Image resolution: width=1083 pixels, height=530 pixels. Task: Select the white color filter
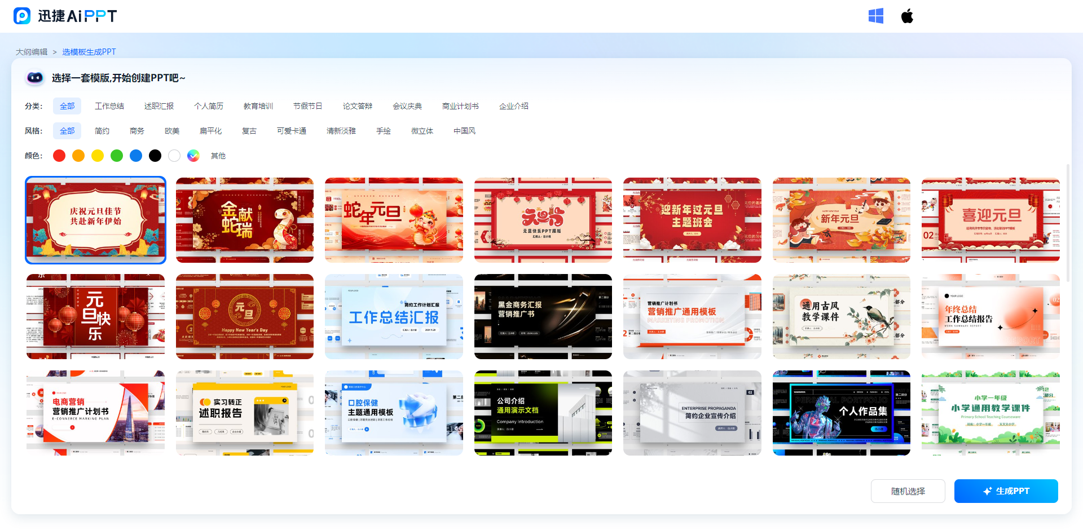(174, 156)
